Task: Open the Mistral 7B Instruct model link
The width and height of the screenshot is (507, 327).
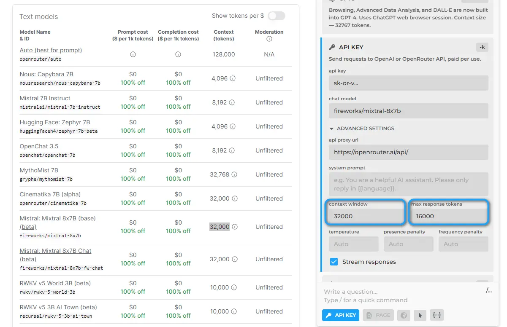Action: 45,98
